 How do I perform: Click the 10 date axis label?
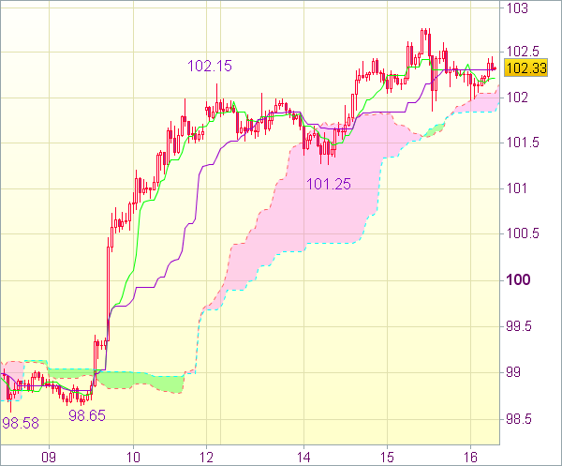click(x=133, y=458)
